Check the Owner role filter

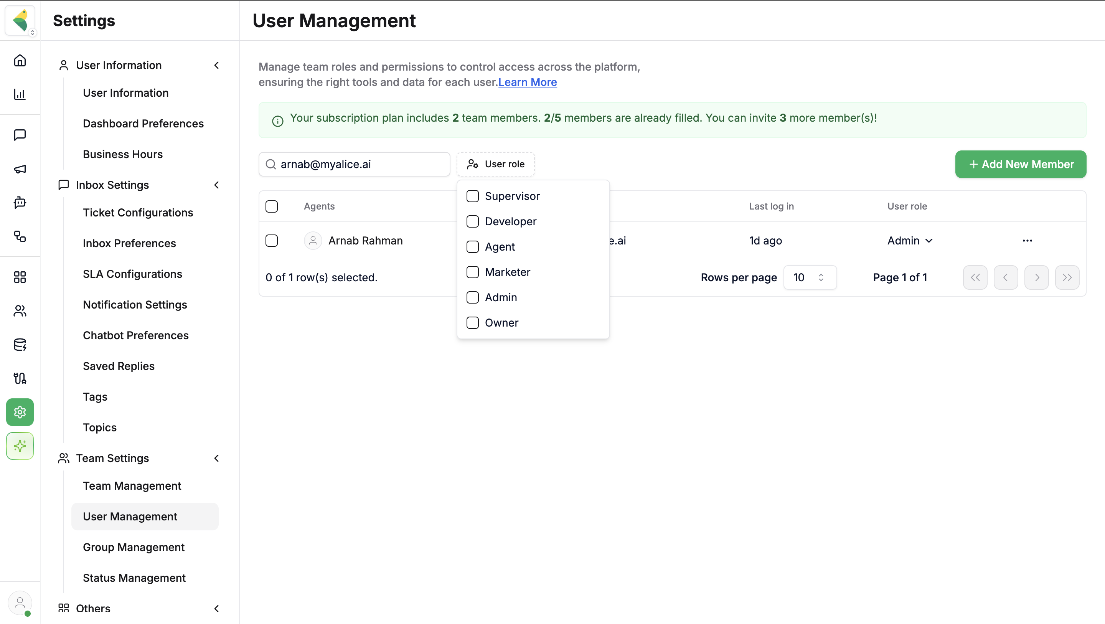click(472, 323)
